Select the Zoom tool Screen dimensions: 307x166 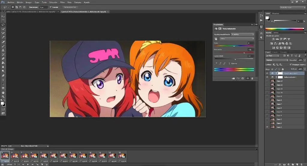3,97
